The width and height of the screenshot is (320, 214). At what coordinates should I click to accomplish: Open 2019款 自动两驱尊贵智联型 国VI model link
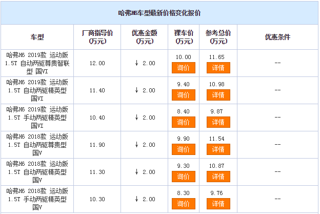tap(37, 63)
